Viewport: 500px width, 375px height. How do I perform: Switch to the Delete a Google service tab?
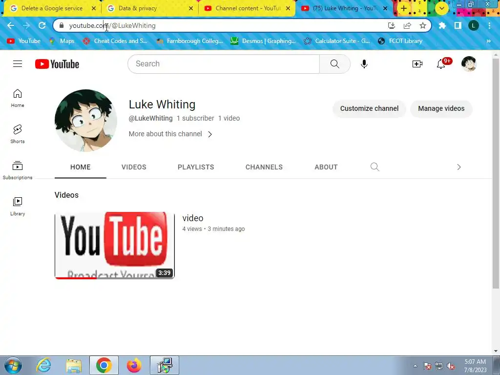(x=52, y=8)
